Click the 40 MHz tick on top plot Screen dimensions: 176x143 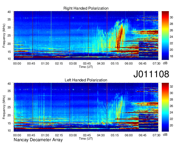click(9, 12)
